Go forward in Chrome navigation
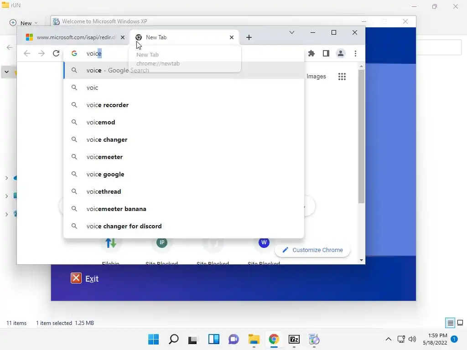 tap(42, 53)
